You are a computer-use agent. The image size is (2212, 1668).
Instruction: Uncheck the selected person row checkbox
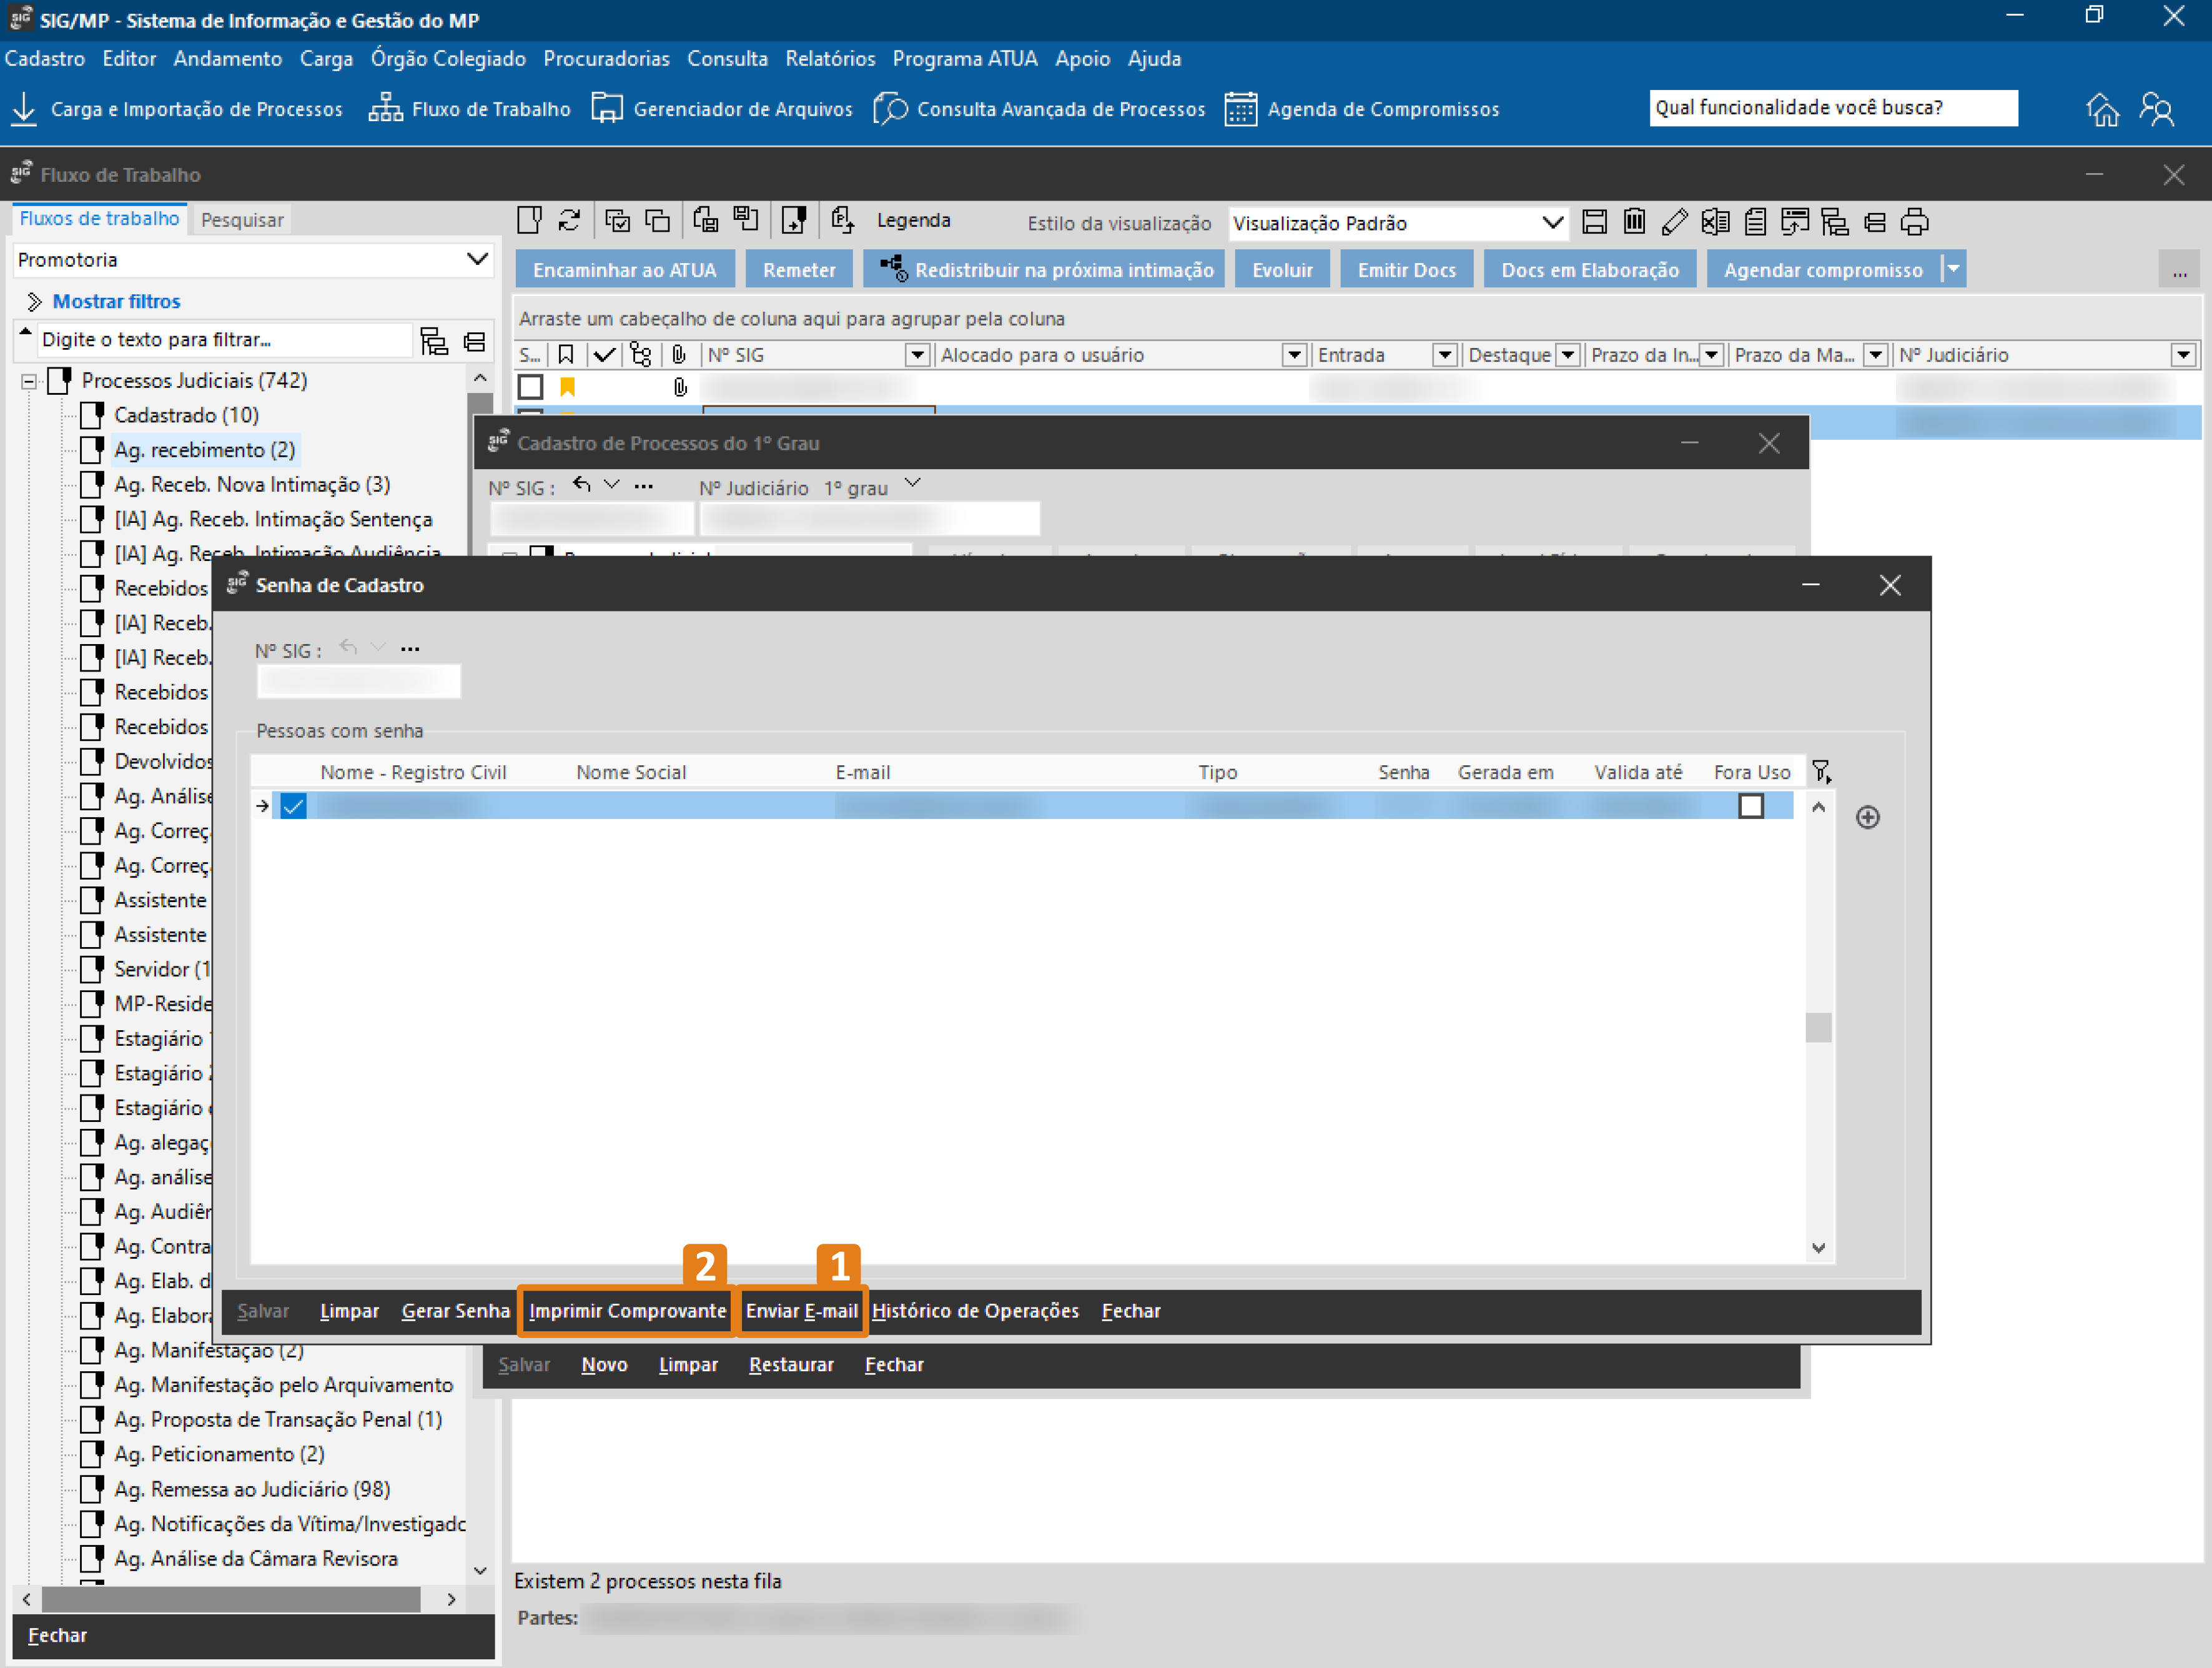293,805
